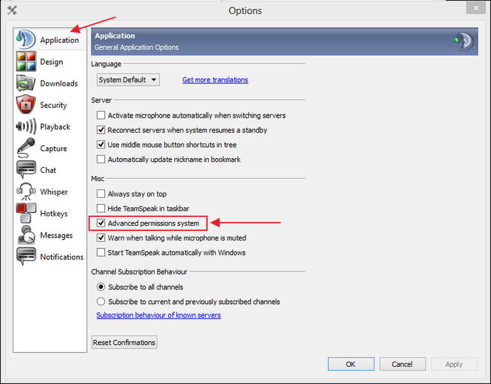This screenshot has width=491, height=384.
Task: Click the Playback speaker icon
Action: point(26,127)
